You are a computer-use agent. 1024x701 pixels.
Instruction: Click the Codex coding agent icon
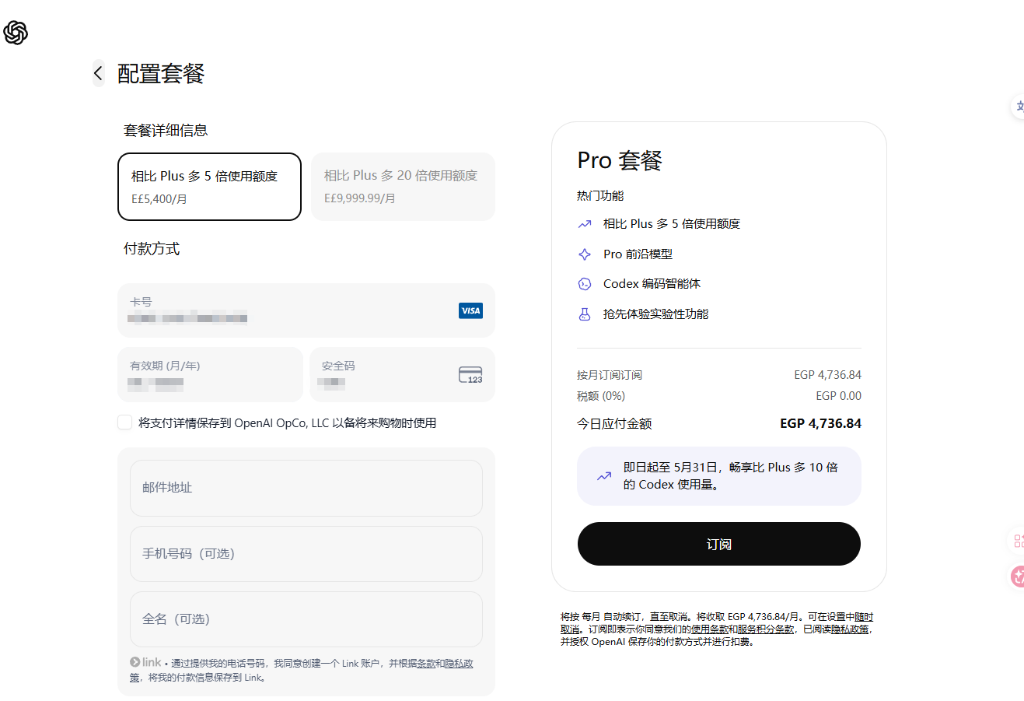point(585,284)
